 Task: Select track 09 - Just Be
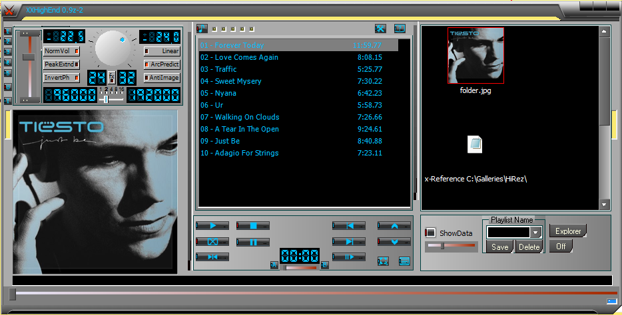coord(298,142)
